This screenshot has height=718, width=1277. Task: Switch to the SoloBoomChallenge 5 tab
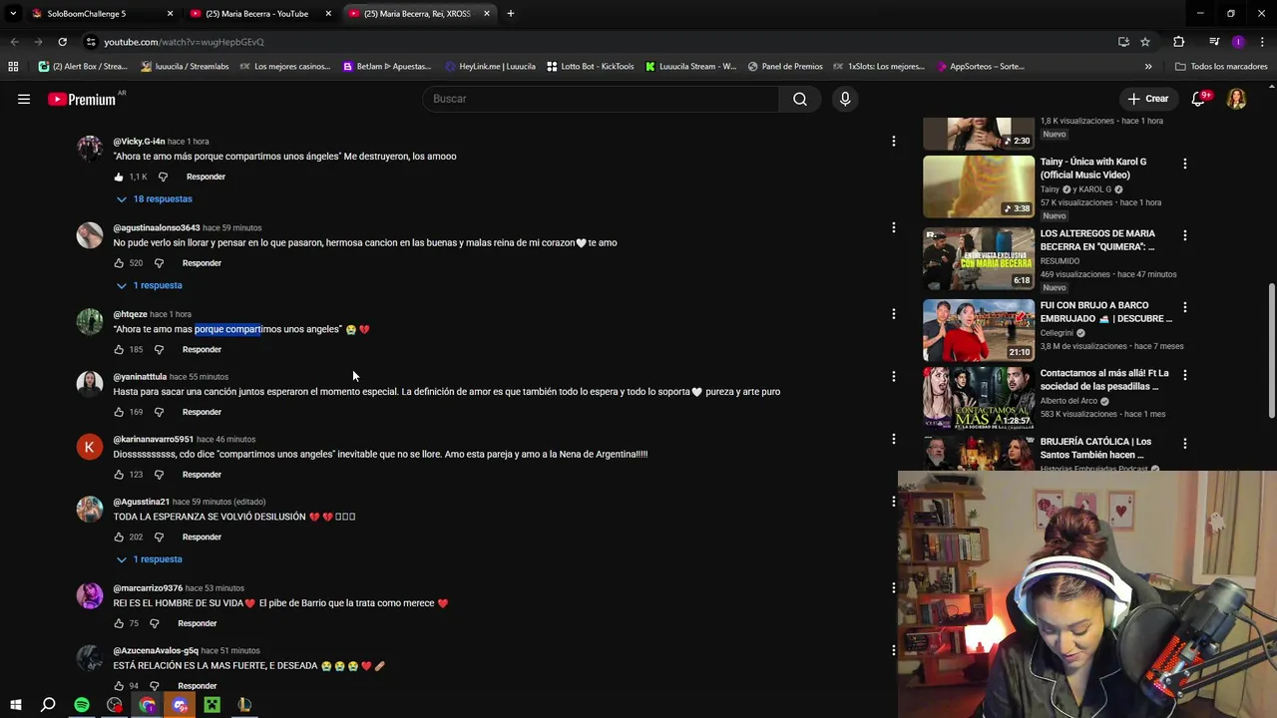87,14
